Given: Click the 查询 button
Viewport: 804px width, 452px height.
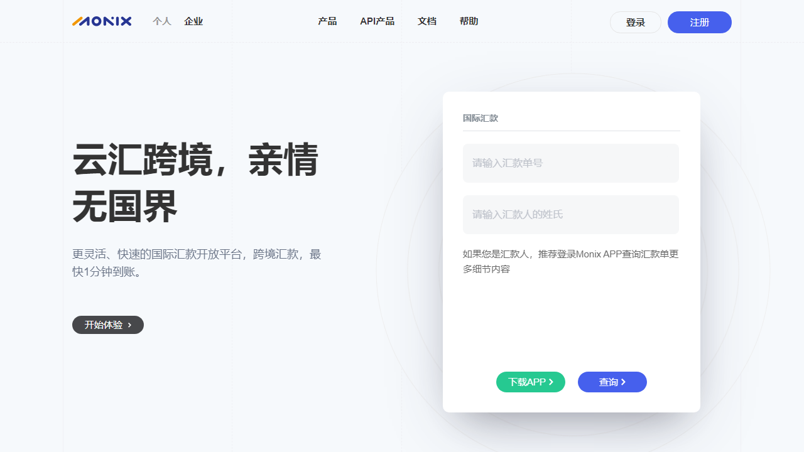Looking at the screenshot, I should coord(612,382).
